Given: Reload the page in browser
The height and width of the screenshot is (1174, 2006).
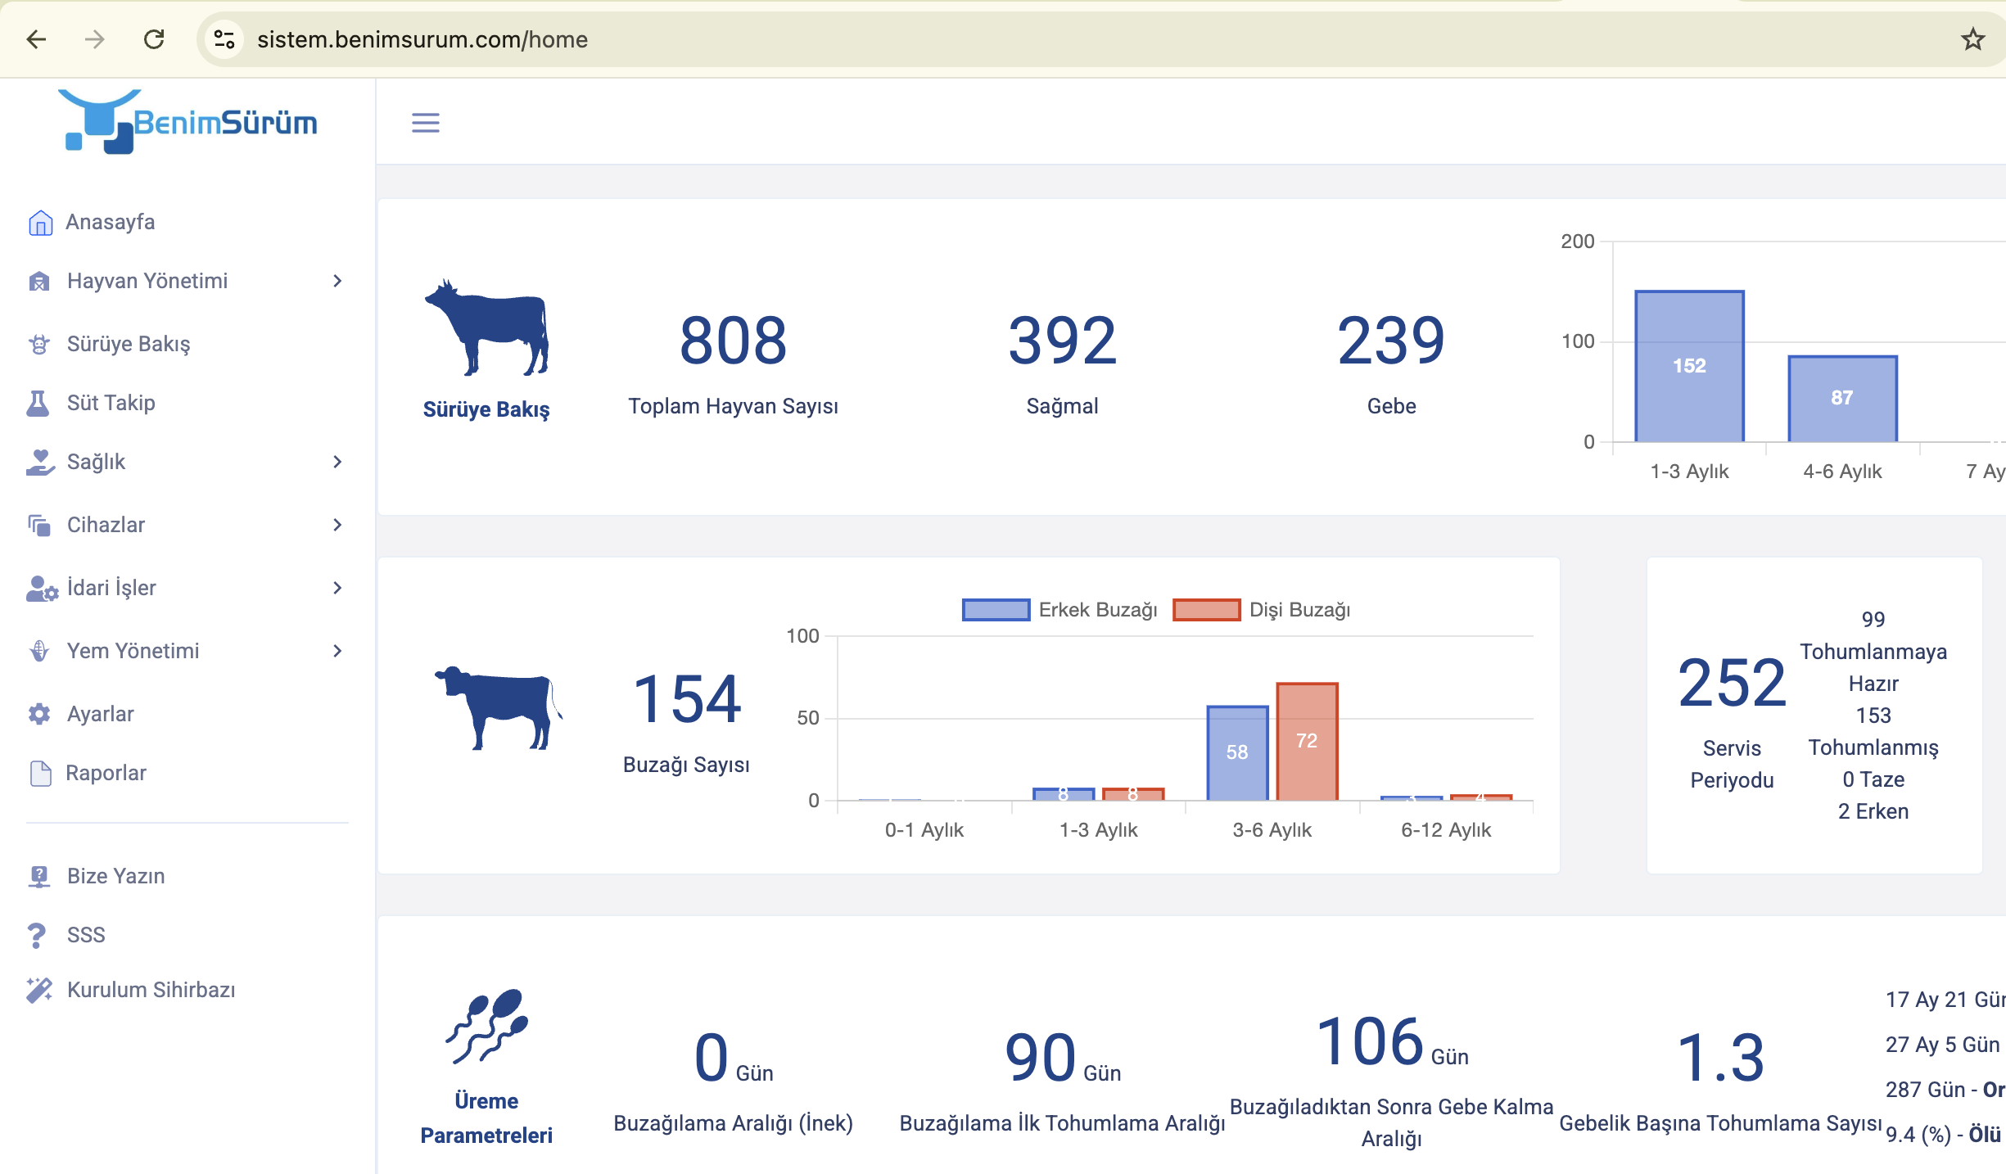Looking at the screenshot, I should (154, 39).
